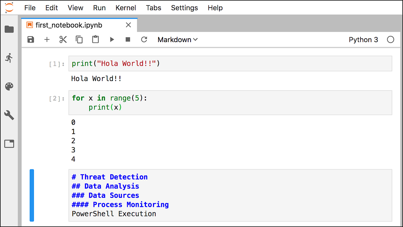Click into the print("Hola World!!") code cell
Image resolution: width=403 pixels, height=227 pixels.
[x=230, y=63]
